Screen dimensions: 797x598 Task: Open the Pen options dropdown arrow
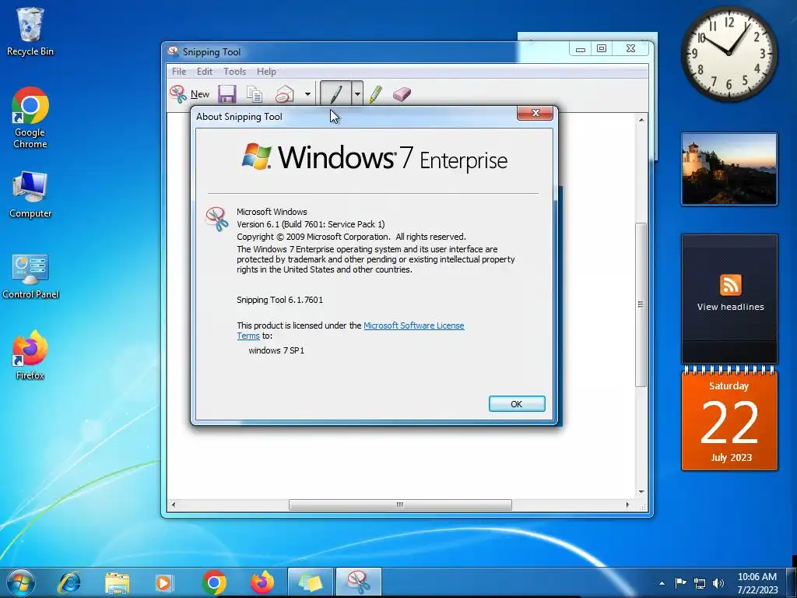tap(357, 94)
